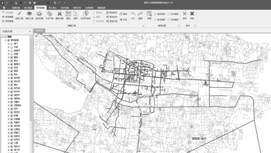This screenshot has height=153, width=271.
Task: Open the snapping settings grid icon
Action: click(149, 14)
